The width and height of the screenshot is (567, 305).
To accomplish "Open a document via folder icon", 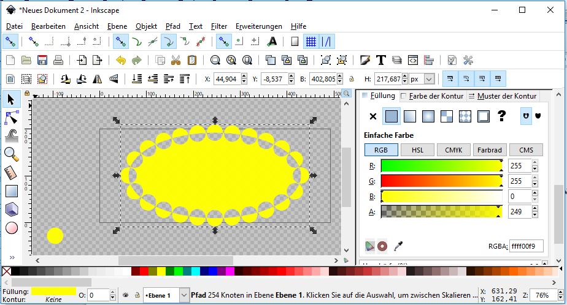I will coord(26,60).
